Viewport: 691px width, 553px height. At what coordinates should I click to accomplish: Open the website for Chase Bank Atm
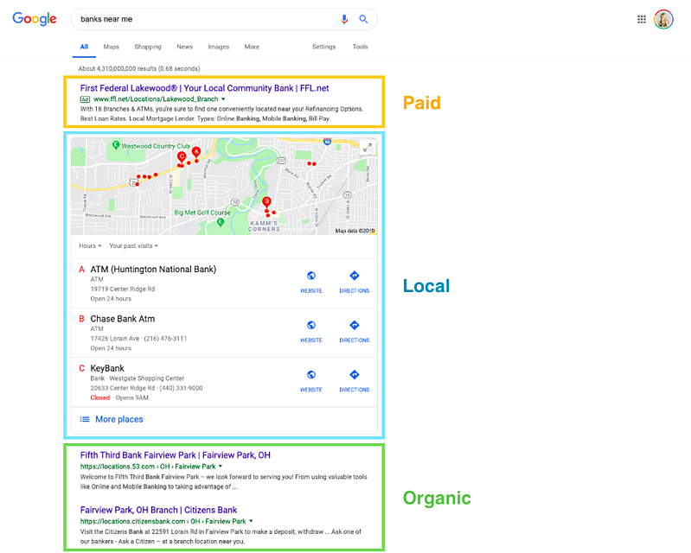[x=311, y=332]
